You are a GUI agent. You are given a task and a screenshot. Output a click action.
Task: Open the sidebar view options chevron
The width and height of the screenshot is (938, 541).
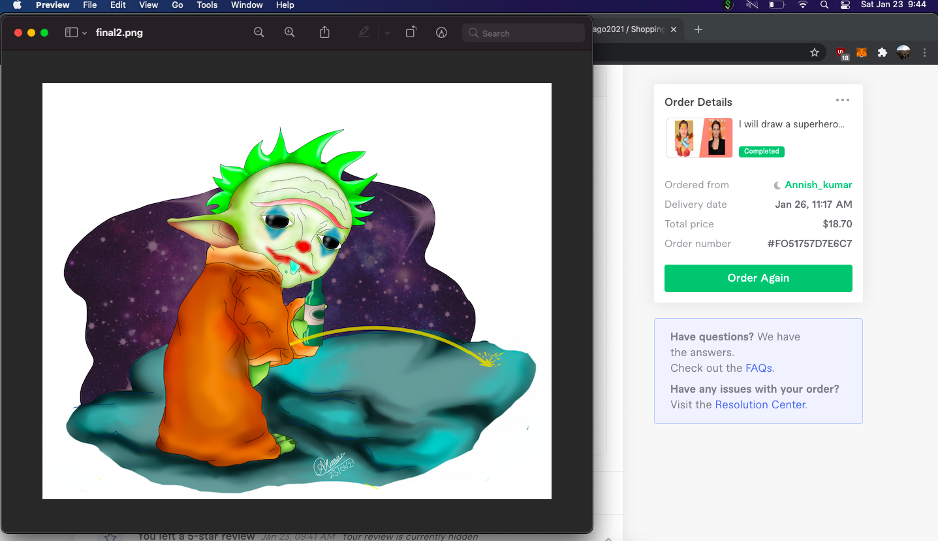tap(84, 33)
